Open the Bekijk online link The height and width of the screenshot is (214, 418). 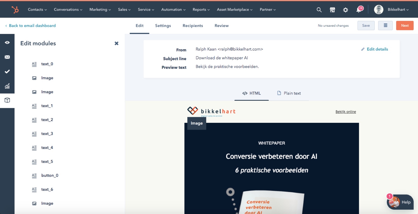point(346,112)
